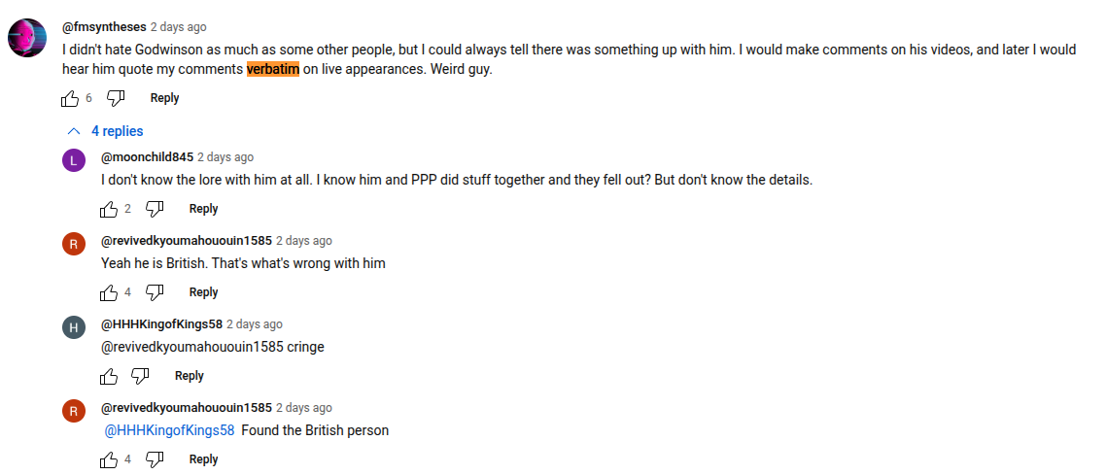Viewport: 1107px width, 475px height.
Task: Open @fmsyntheses channel from username
Action: click(x=105, y=27)
